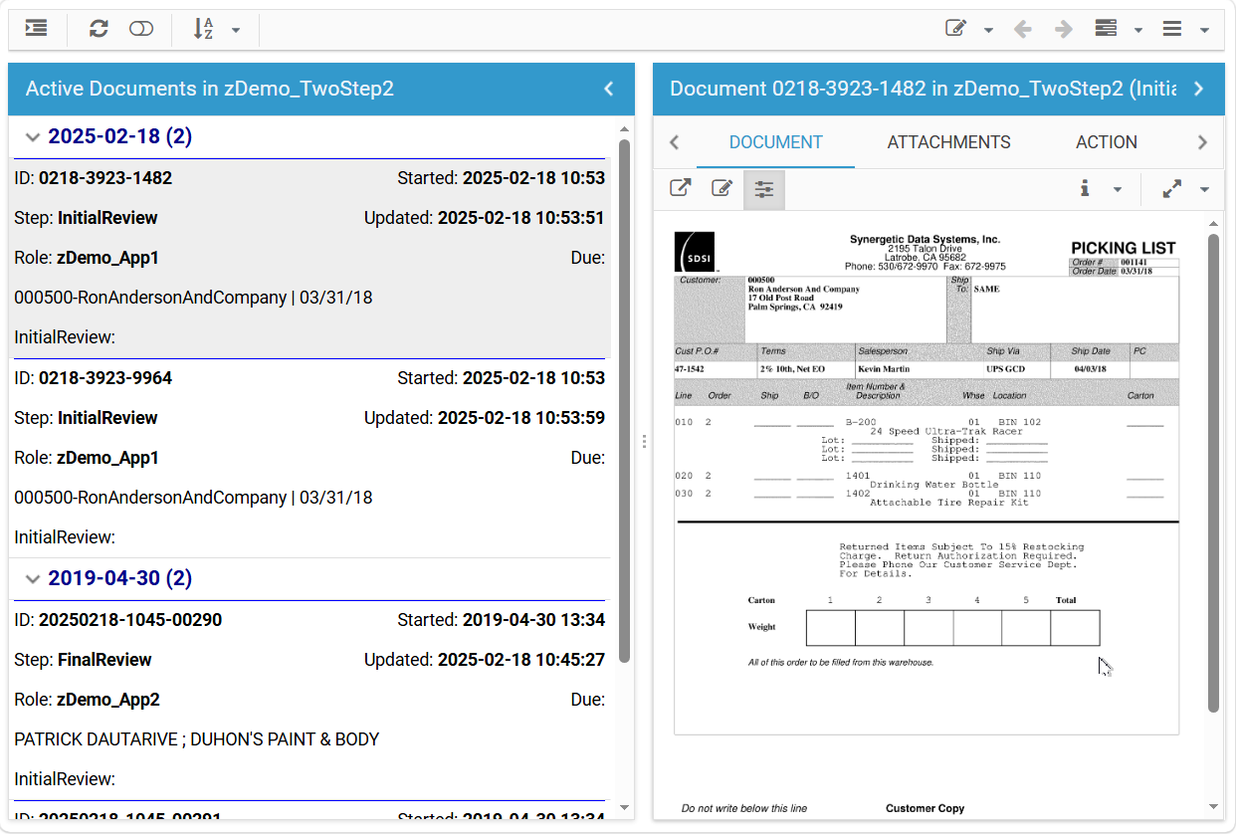The image size is (1237, 835).
Task: Click PATRICK DAUTARIVE ; DUHON'S PAINT & BODY
Action: click(197, 739)
